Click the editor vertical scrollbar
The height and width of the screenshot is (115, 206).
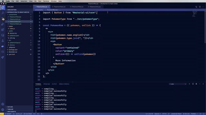(x=205, y=27)
